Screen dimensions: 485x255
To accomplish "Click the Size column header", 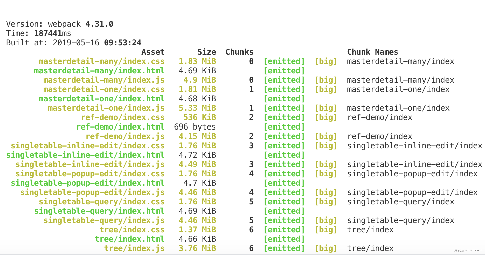I will tap(206, 52).
